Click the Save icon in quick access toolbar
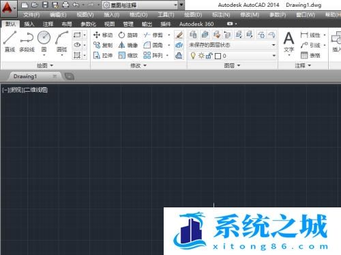This screenshot has height=255, width=341. [x=45, y=5]
